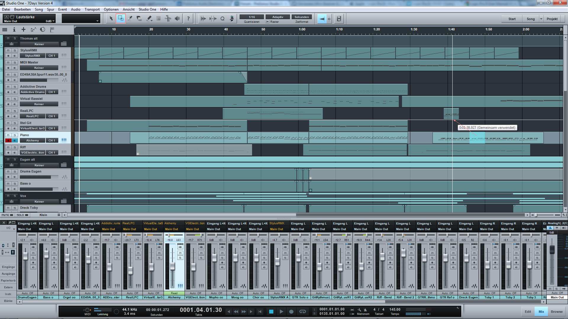Open the Adaptiv Raster dropdown

[x=277, y=17]
